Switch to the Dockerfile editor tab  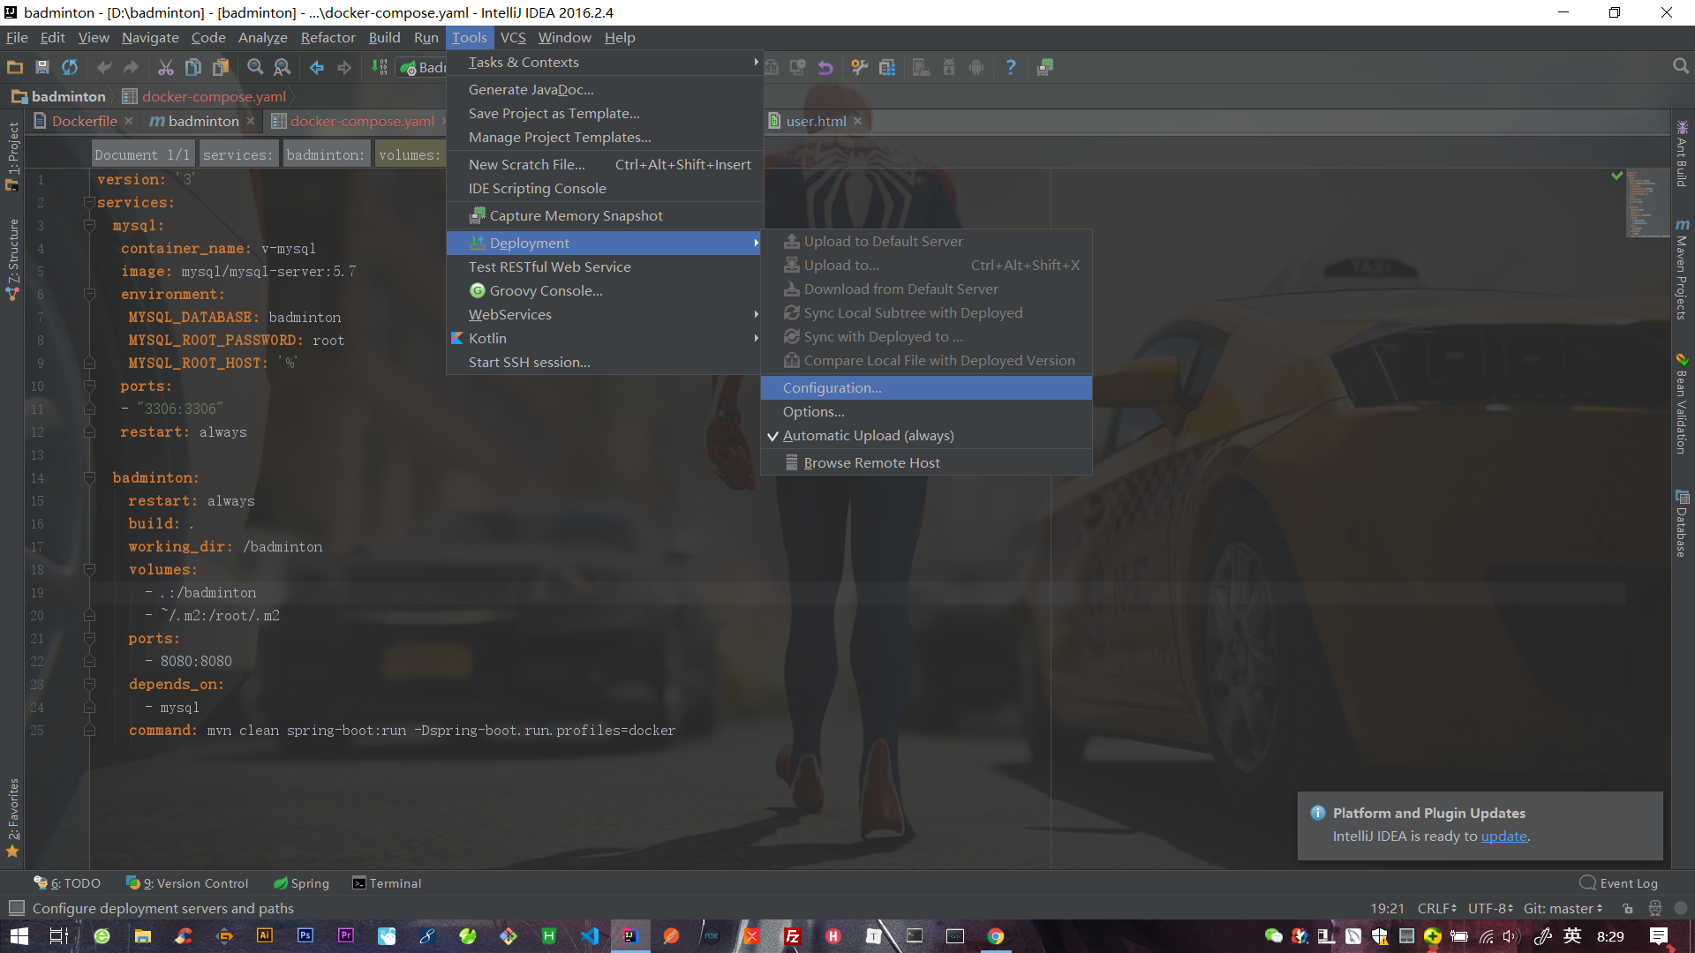83,122
